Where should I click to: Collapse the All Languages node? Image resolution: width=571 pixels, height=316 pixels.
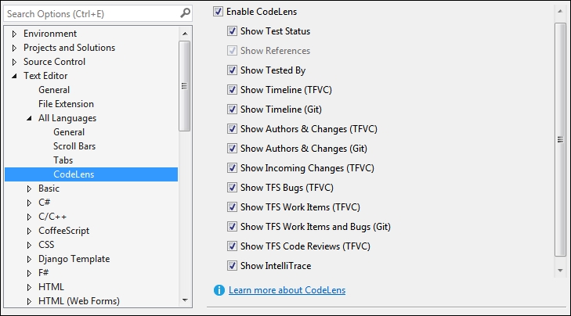(29, 118)
